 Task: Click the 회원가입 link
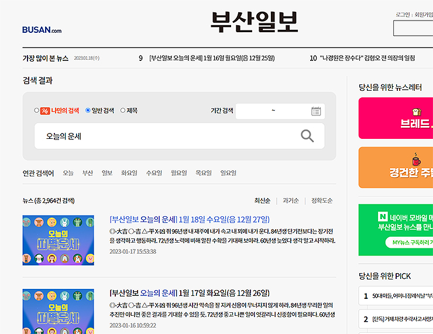point(424,15)
